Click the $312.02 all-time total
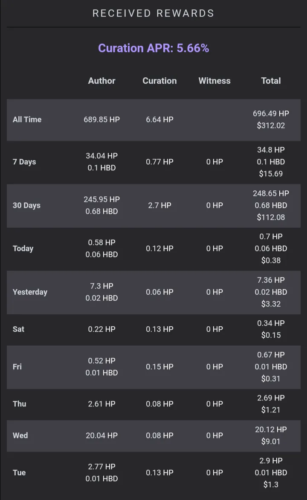The image size is (307, 500). (x=271, y=125)
